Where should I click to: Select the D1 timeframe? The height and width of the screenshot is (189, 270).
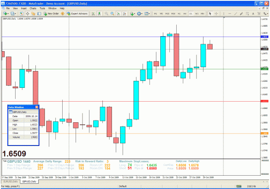pos(191,14)
